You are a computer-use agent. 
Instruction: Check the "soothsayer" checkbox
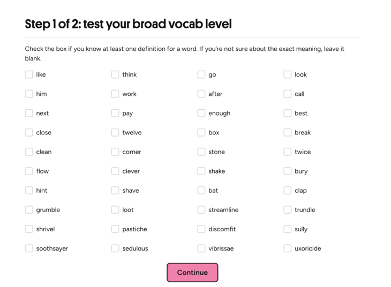[x=29, y=248]
